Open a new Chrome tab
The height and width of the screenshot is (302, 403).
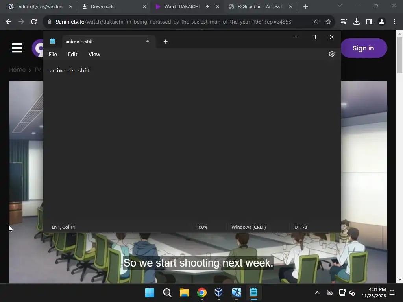tap(305, 7)
